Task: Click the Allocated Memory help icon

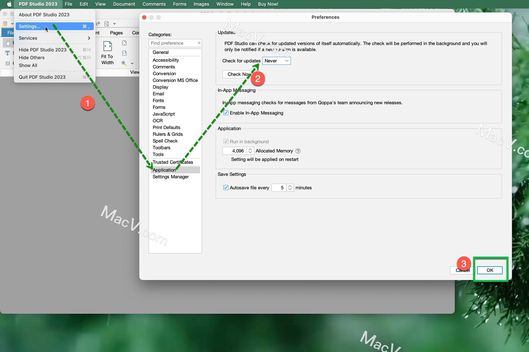Action: click(x=298, y=151)
